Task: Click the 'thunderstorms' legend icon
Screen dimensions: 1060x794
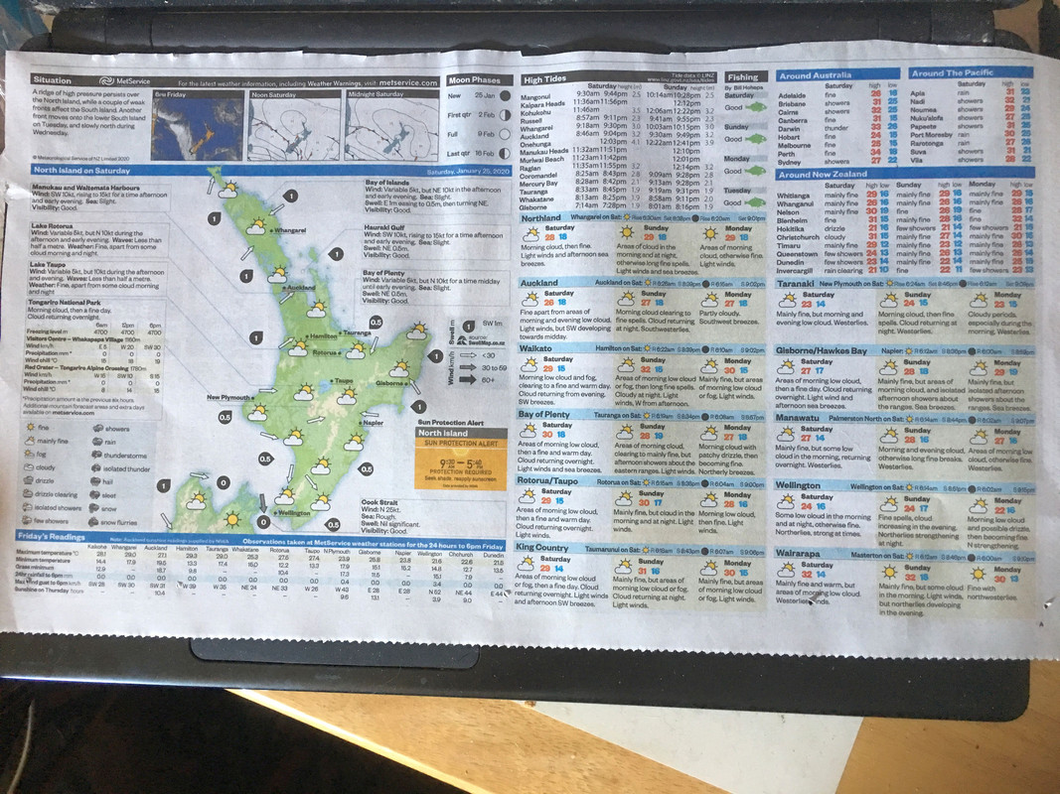Action: 96,456
